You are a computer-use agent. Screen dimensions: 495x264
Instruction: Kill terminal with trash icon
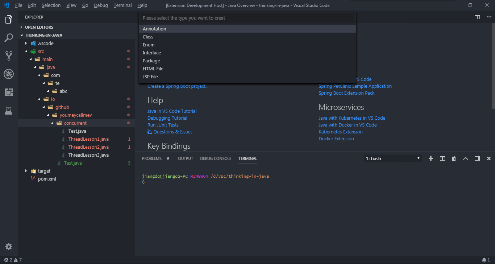coord(454,158)
